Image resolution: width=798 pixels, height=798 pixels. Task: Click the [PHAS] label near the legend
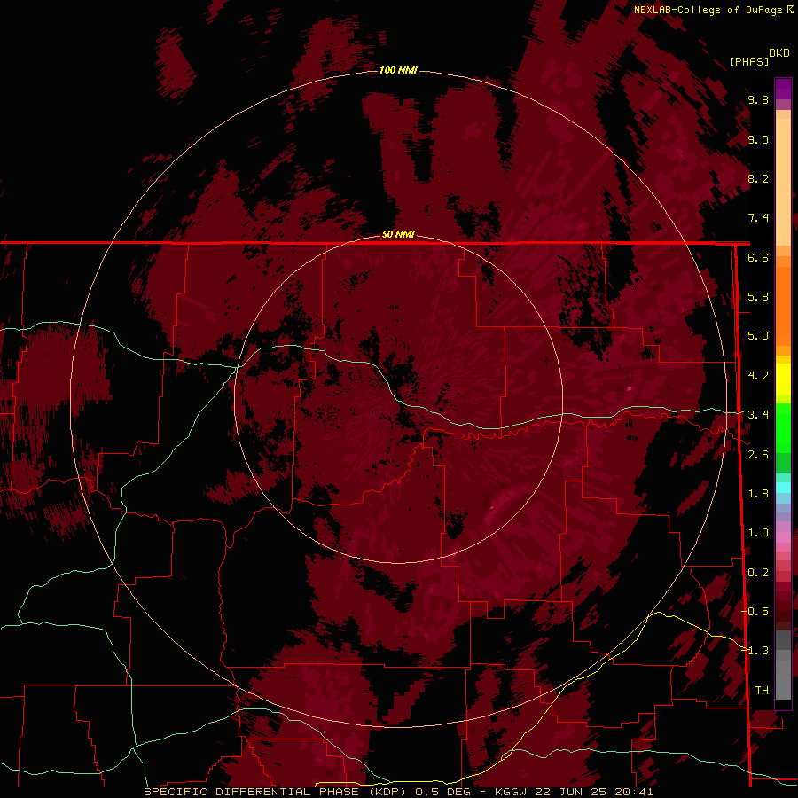pos(749,61)
